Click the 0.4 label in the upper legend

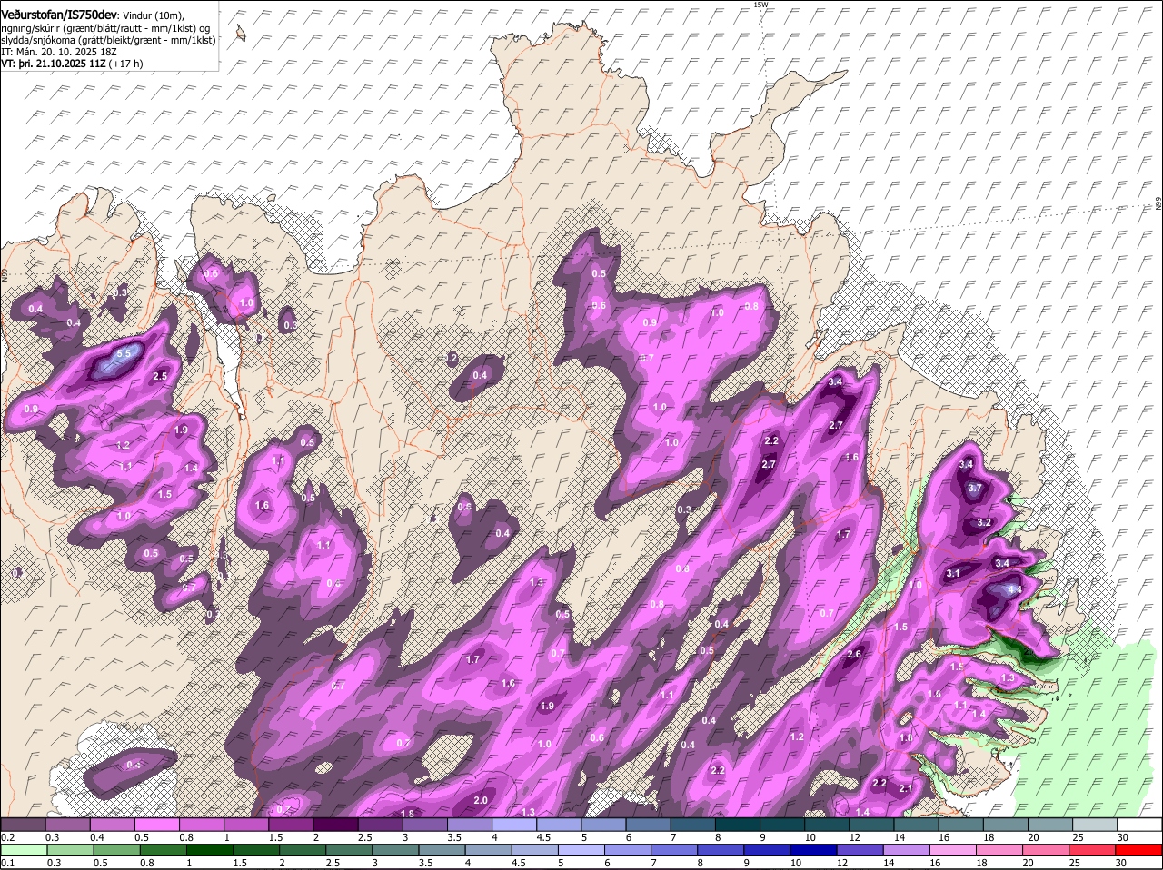pos(96,837)
